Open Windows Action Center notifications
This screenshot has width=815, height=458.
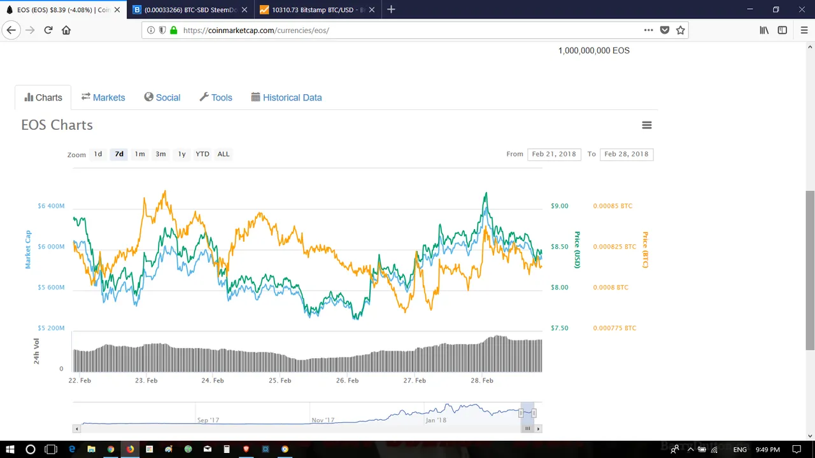tap(797, 449)
